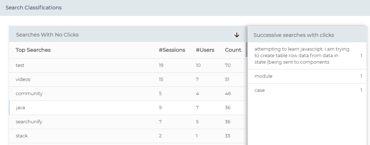Select the 'test' search term
Image resolution: width=370 pixels, height=145 pixels.
pyautogui.click(x=20, y=65)
